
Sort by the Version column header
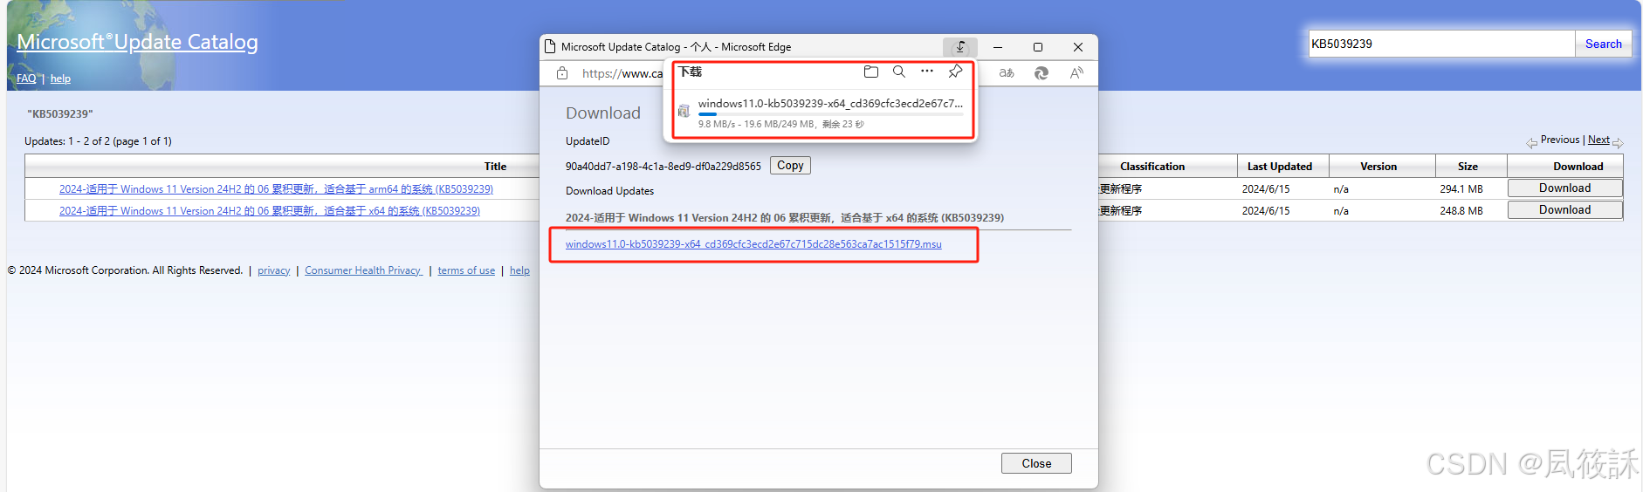(x=1378, y=166)
